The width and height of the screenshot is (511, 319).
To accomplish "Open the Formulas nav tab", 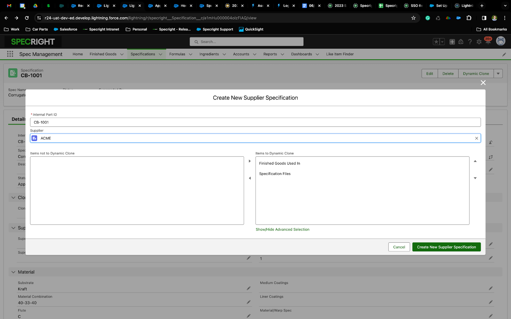I will (x=177, y=54).
